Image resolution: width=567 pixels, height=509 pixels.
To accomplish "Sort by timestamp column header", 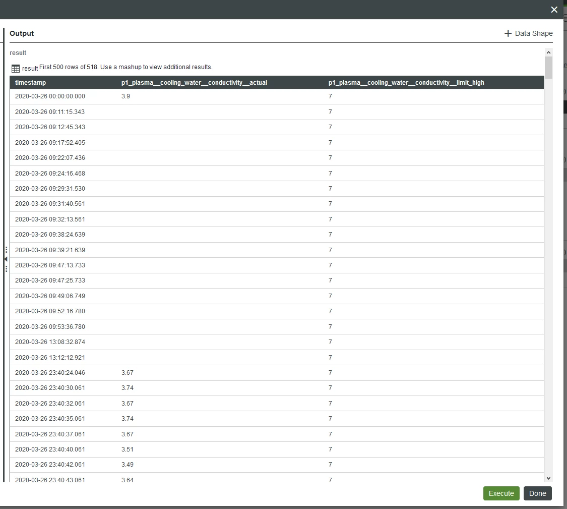I will 30,83.
